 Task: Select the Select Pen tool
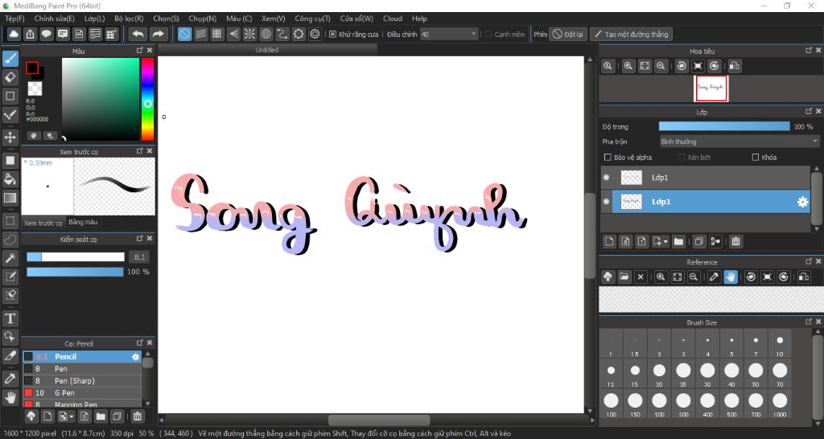10,277
